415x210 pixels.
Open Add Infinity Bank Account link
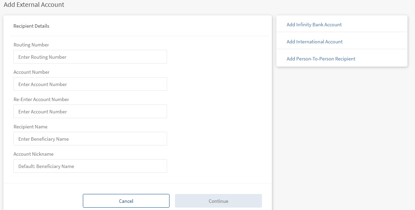point(314,25)
